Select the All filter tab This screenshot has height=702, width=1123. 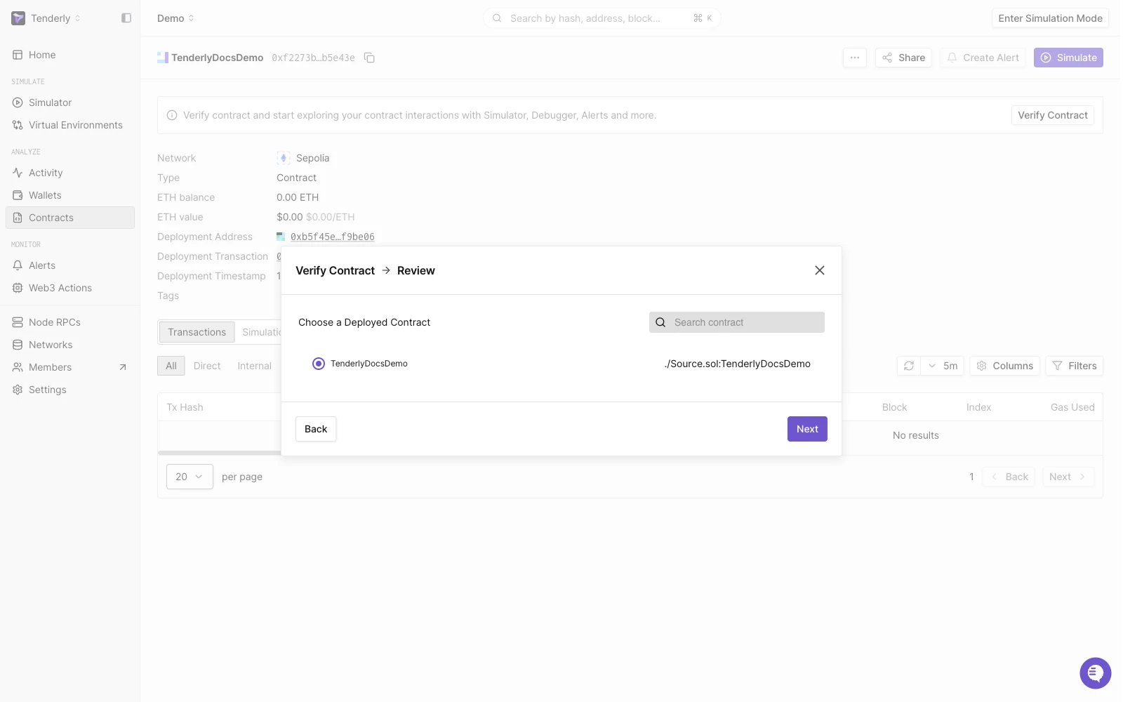(171, 366)
